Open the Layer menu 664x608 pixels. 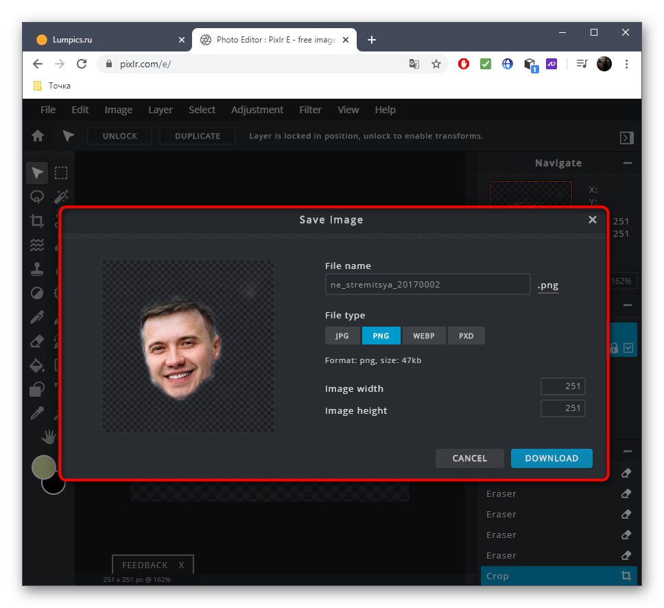tap(161, 110)
